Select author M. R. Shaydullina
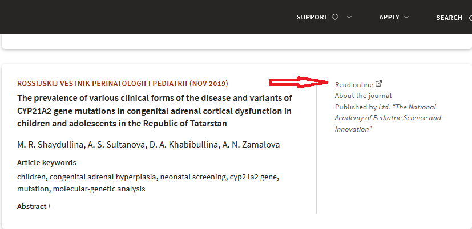The image size is (472, 229). pos(49,145)
